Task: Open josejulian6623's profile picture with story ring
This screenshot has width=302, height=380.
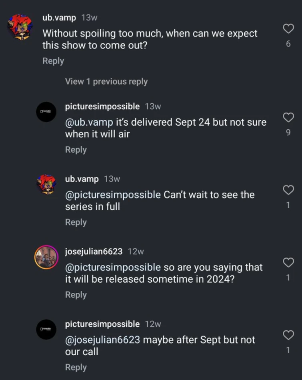Action: pyautogui.click(x=46, y=257)
